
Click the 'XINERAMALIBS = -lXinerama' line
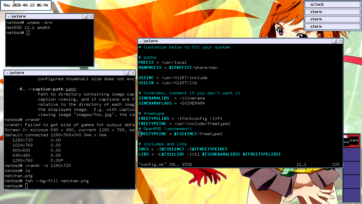click(172, 98)
